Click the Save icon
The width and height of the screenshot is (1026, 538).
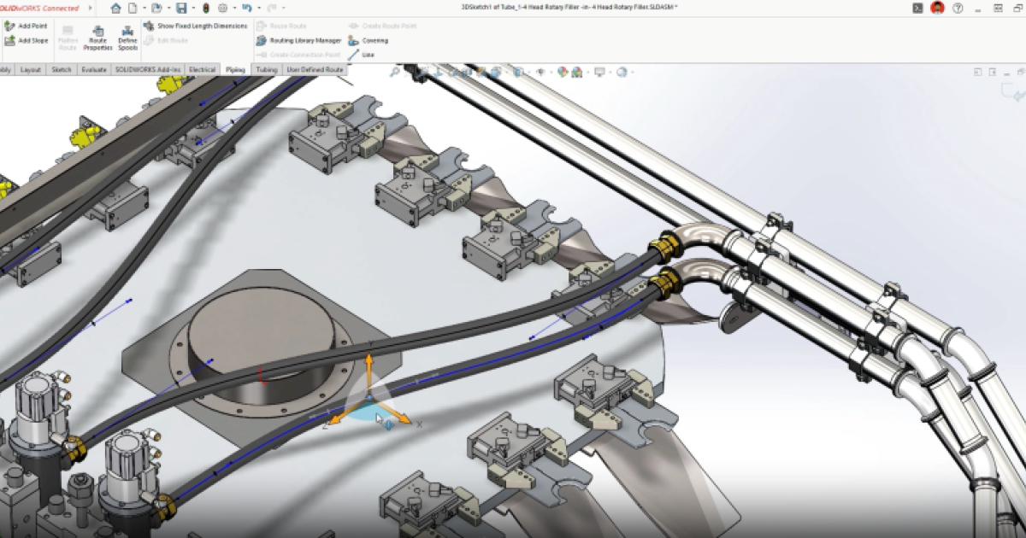click(x=181, y=8)
